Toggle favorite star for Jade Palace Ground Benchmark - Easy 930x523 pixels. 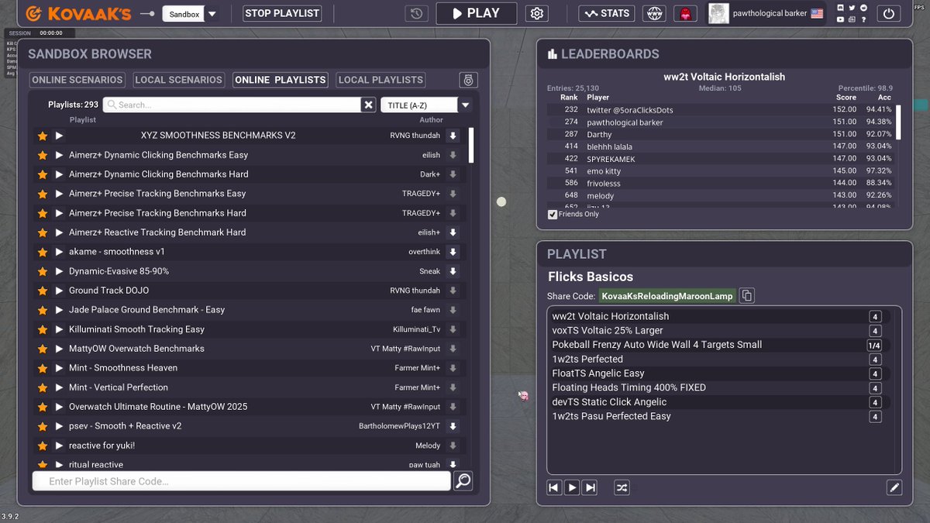tap(42, 310)
